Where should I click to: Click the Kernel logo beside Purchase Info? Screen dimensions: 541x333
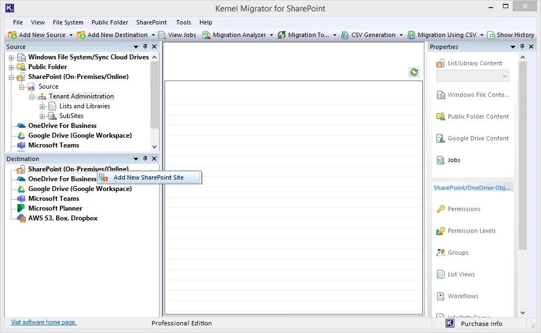point(450,323)
